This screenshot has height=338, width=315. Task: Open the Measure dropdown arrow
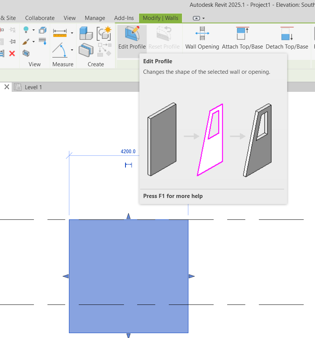[72, 33]
